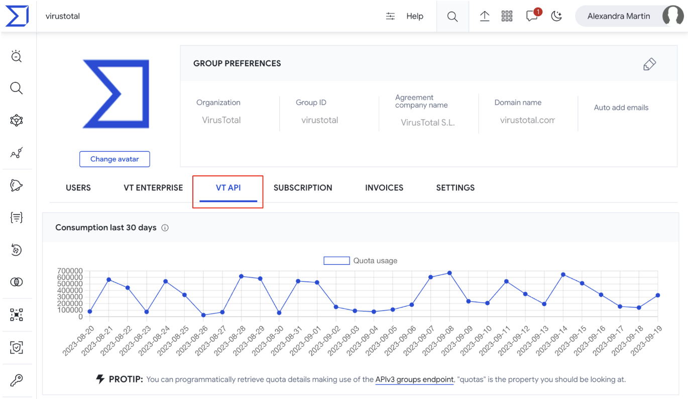Click the scan frame icon in sidebar
Image resolution: width=688 pixels, height=399 pixels.
point(17,315)
